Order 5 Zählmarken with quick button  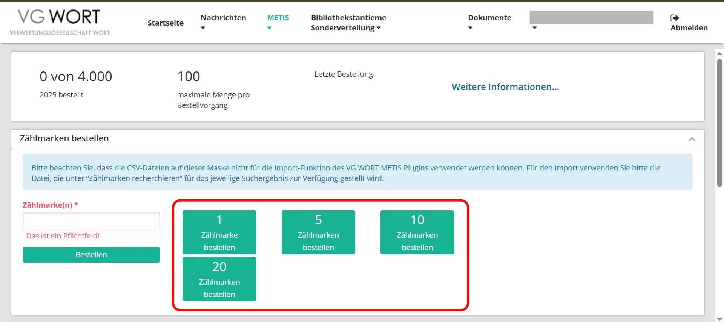[x=318, y=232]
